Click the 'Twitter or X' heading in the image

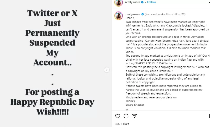pos(52,14)
